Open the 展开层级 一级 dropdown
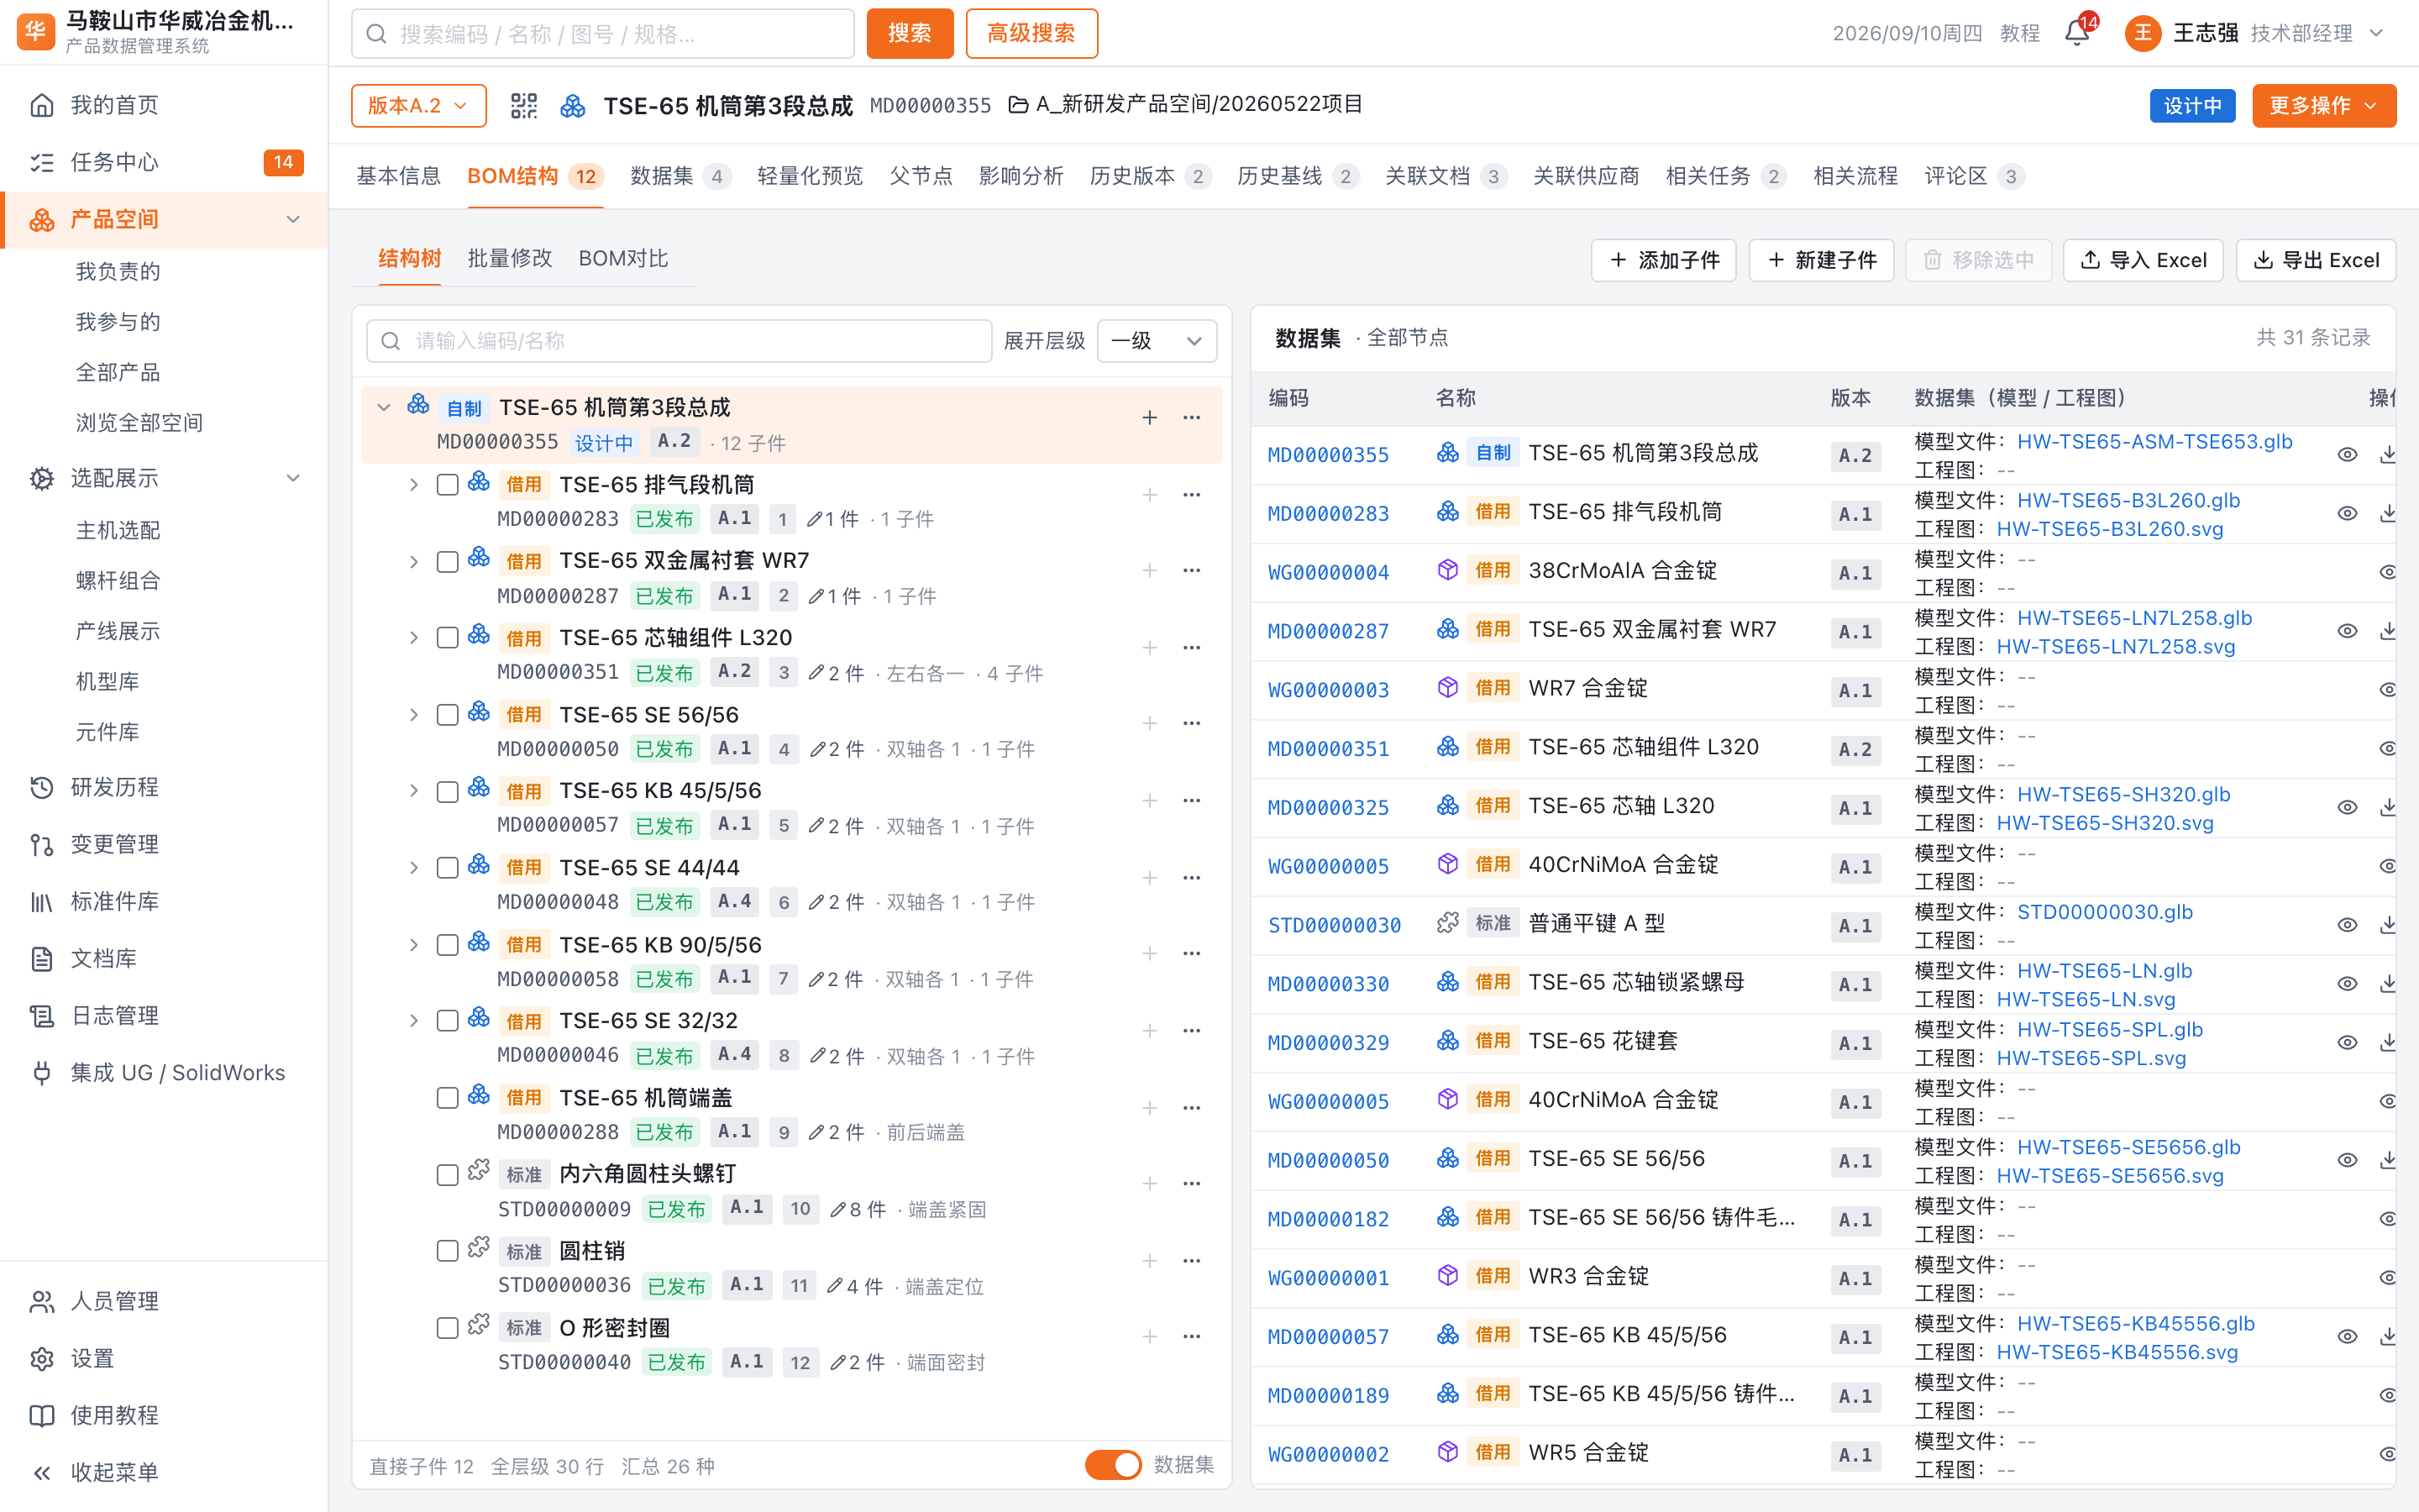The width and height of the screenshot is (2419, 1512). coord(1157,341)
